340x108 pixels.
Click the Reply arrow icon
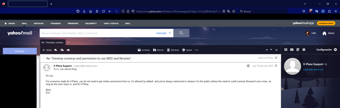coord(56,50)
